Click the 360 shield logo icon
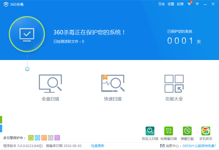The image size is (219, 150). (x=6, y=4)
